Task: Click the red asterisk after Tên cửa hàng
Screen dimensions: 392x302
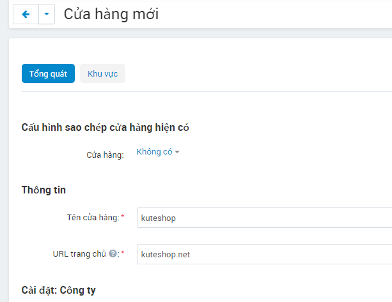Action: (122, 218)
